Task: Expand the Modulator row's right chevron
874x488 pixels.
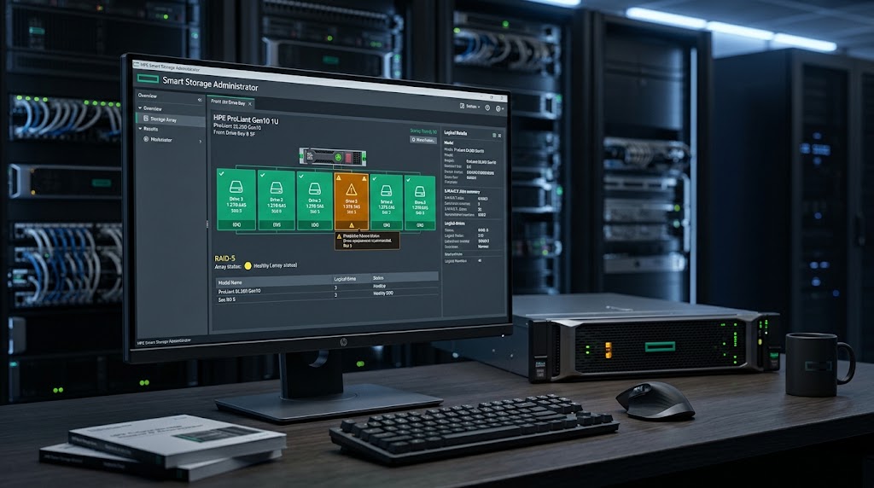Action: tap(201, 142)
